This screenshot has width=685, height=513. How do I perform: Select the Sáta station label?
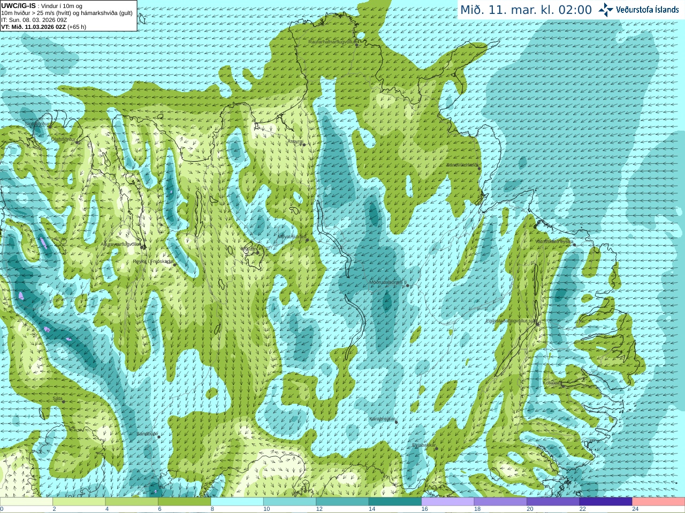pos(57,398)
